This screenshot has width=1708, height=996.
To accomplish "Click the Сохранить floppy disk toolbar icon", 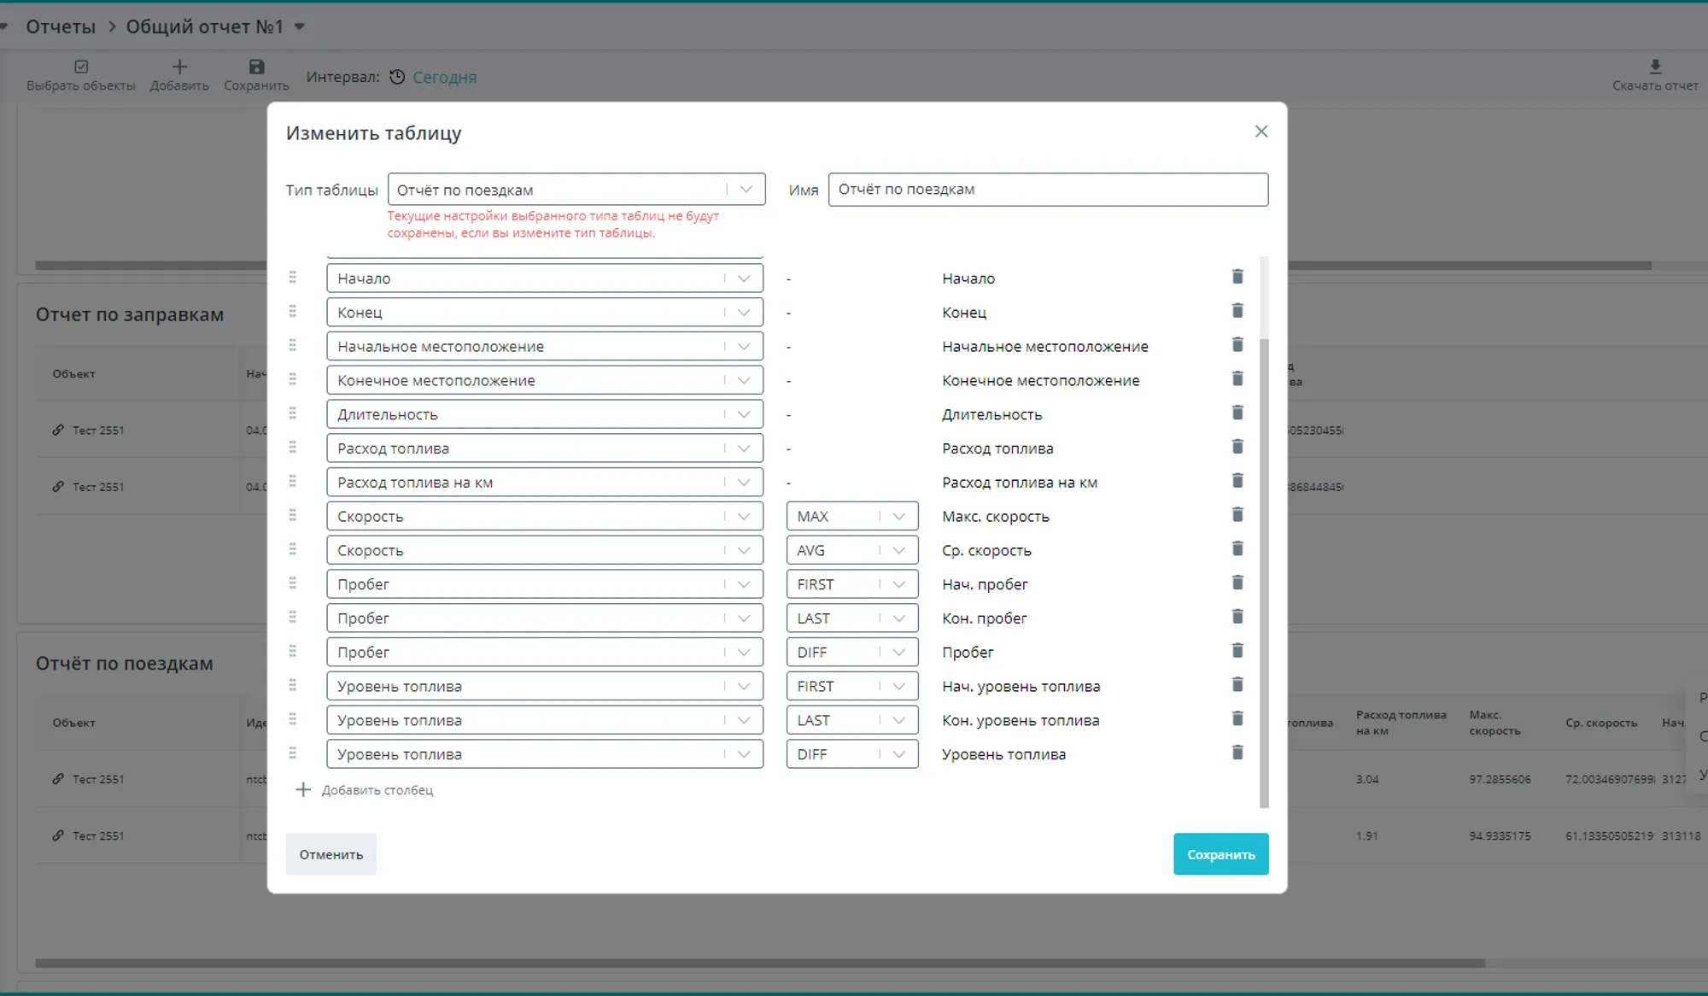I will tap(256, 67).
